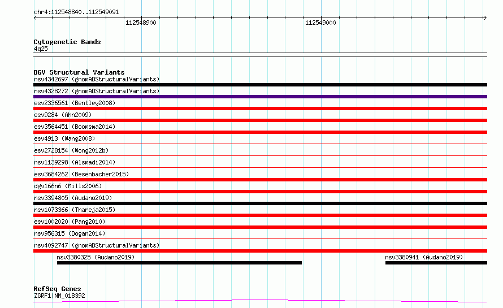The height and width of the screenshot is (308, 503).
Task: Open nsv4092747 gnomADStructuralVariants label
Action: pos(97,245)
